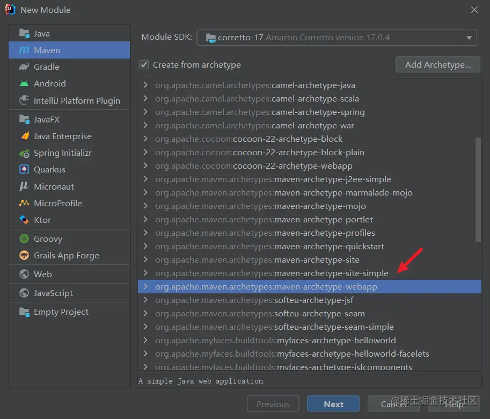Image resolution: width=490 pixels, height=419 pixels.
Task: Expand camel-archetype-spring tree arrow
Action: pyautogui.click(x=145, y=112)
